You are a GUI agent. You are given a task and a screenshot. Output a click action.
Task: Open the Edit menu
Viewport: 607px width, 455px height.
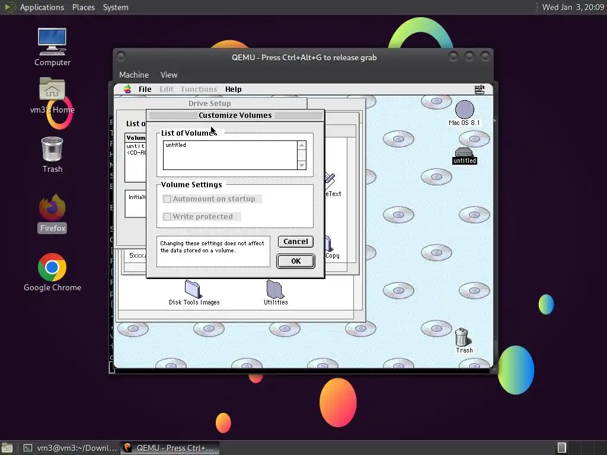point(167,89)
